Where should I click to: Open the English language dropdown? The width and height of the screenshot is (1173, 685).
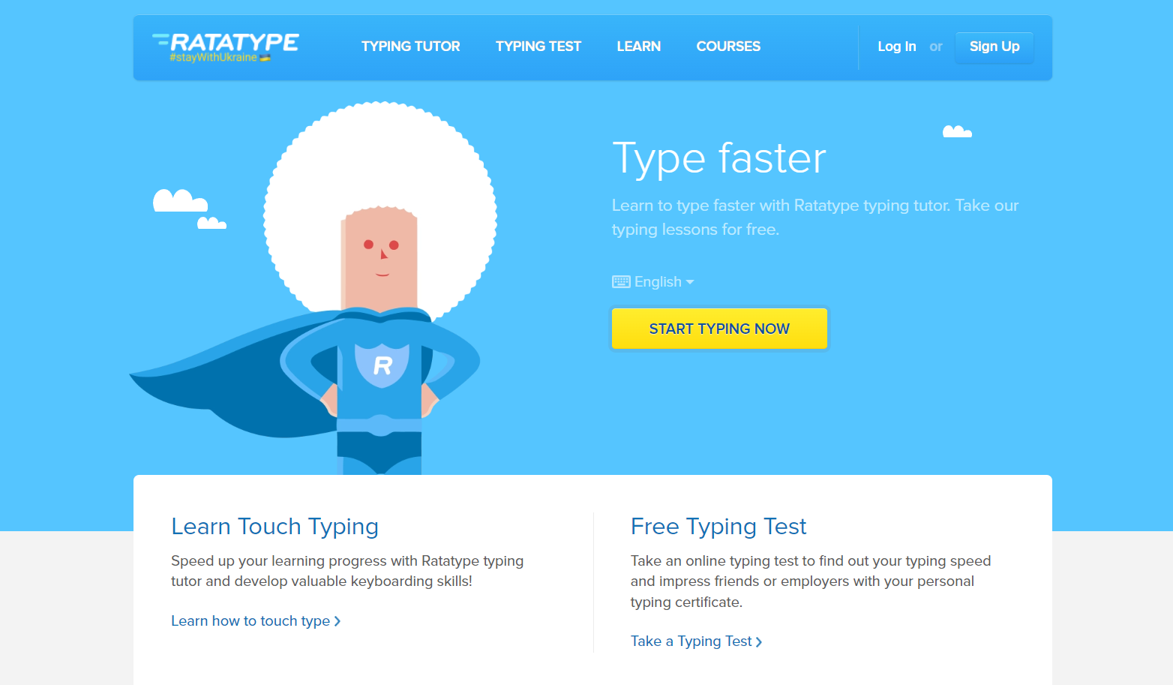657,281
